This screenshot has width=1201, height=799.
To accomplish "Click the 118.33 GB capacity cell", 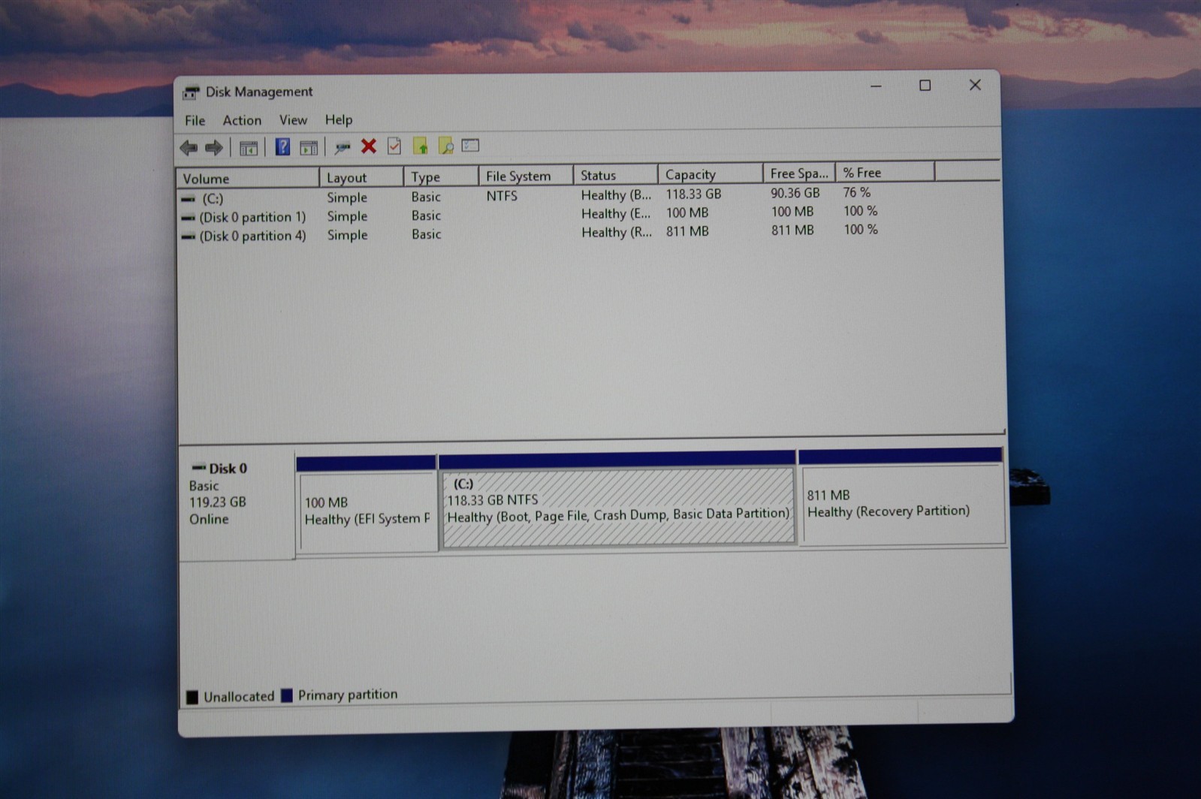I will point(693,194).
